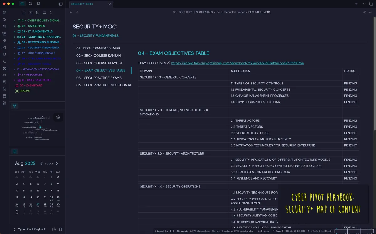Add a new tab with plus icon

click(x=356, y=4)
